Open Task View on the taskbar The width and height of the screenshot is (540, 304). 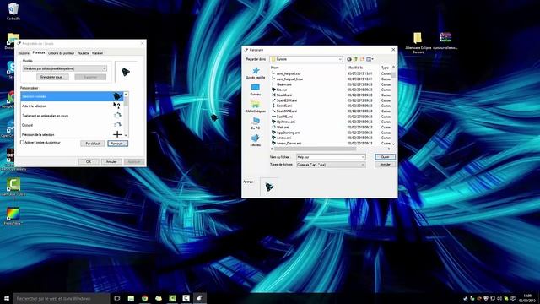117,298
